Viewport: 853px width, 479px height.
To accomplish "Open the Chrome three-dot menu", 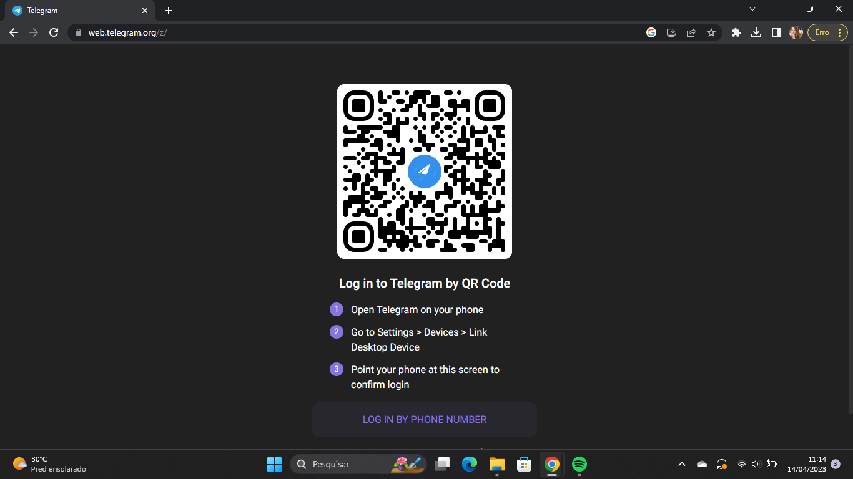I will (x=841, y=32).
